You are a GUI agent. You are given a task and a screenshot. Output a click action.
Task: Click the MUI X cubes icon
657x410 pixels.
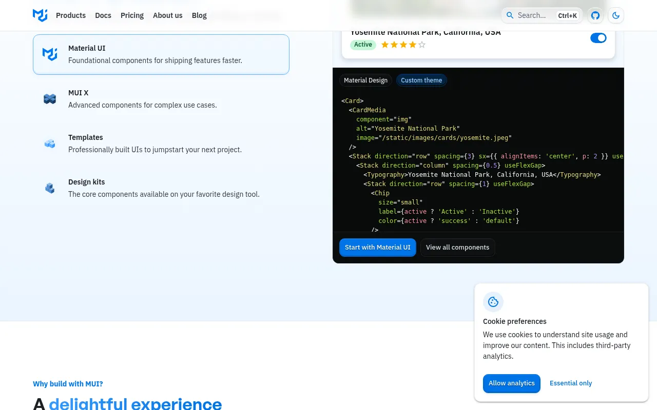coord(50,99)
